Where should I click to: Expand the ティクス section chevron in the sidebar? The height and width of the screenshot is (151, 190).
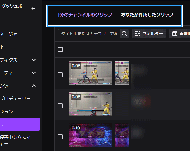[x=34, y=60]
